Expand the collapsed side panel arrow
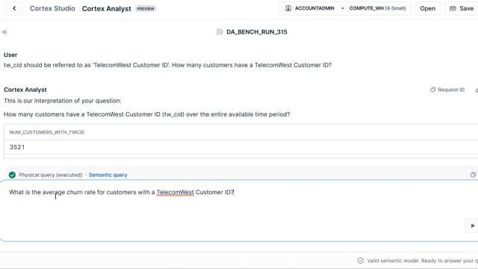The height and width of the screenshot is (269, 478). (4, 31)
